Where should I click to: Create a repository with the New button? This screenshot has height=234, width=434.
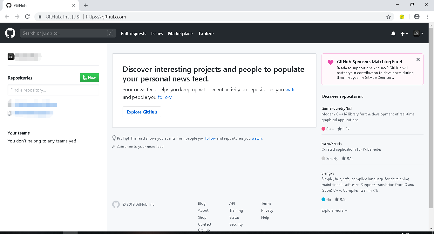click(89, 78)
